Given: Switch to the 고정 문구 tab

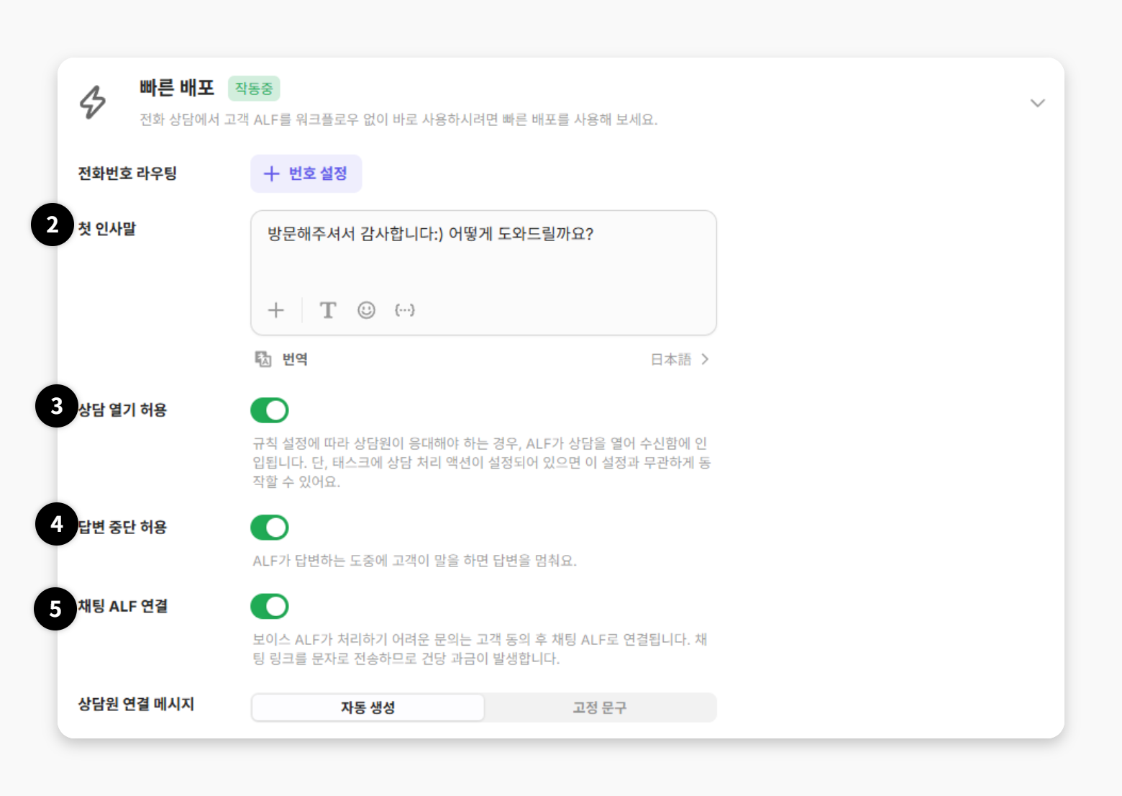Looking at the screenshot, I should pos(599,707).
